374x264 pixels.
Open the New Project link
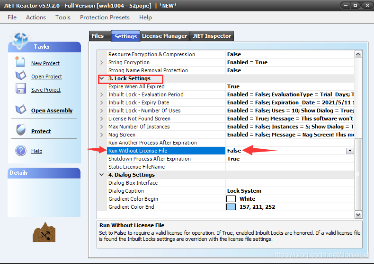click(45, 63)
